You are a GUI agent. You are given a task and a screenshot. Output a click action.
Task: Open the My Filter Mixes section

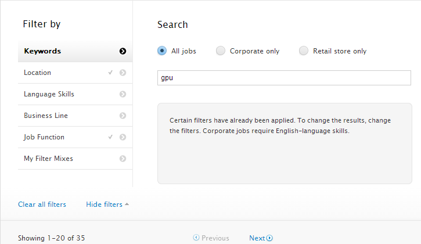(48, 159)
